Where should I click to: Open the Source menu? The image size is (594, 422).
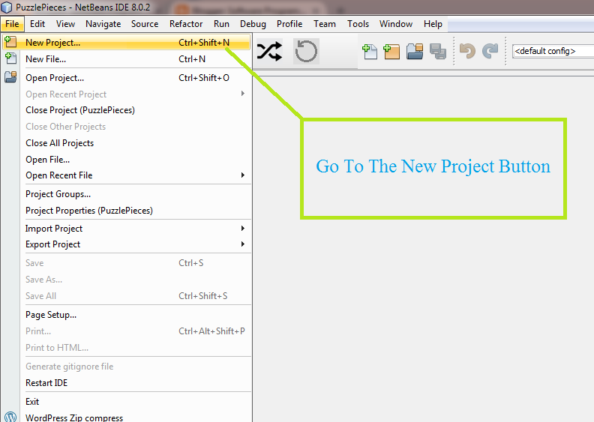(x=145, y=24)
